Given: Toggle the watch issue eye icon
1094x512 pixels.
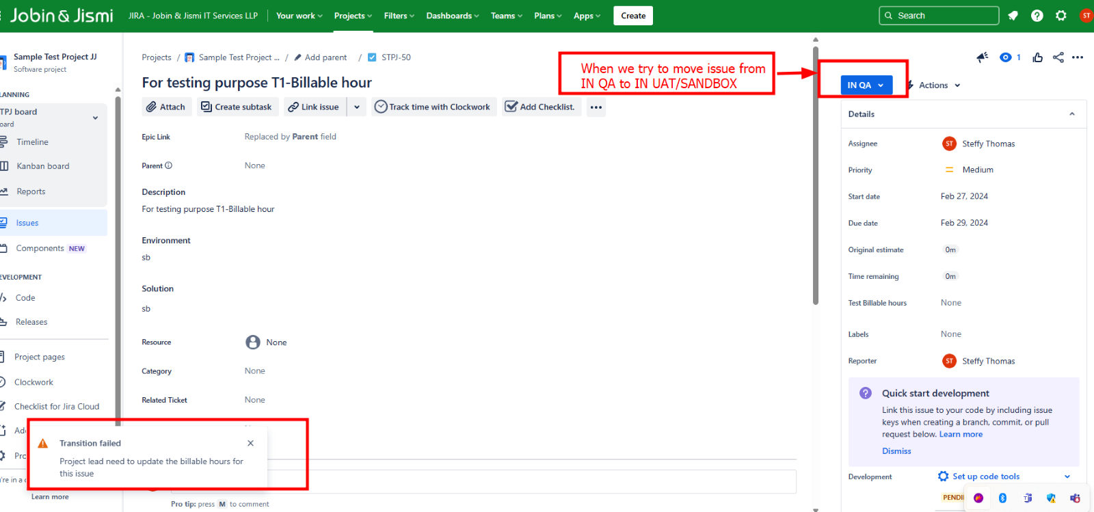Looking at the screenshot, I should pyautogui.click(x=1006, y=57).
